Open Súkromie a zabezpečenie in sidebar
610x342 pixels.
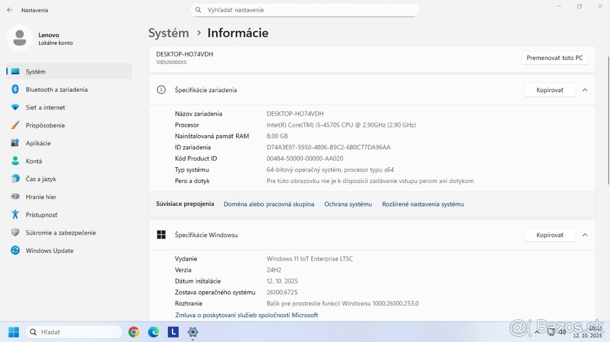coord(15,232)
